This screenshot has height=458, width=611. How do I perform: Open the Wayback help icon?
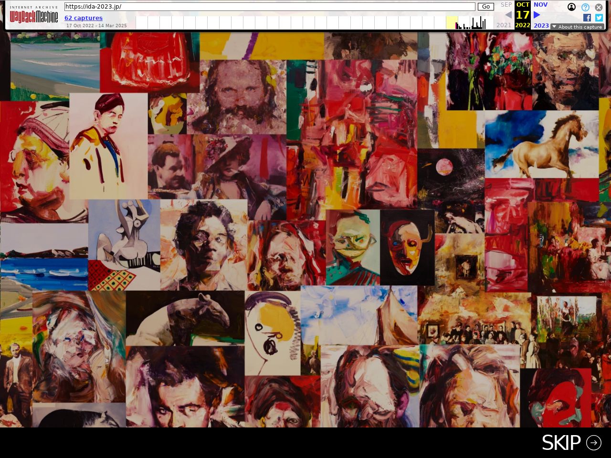coord(585,7)
